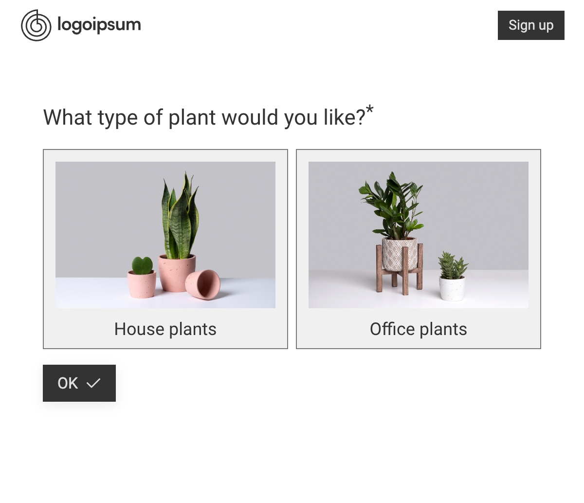The height and width of the screenshot is (503, 584).
Task: Confirm the selection with the OK button
Action: (x=79, y=383)
